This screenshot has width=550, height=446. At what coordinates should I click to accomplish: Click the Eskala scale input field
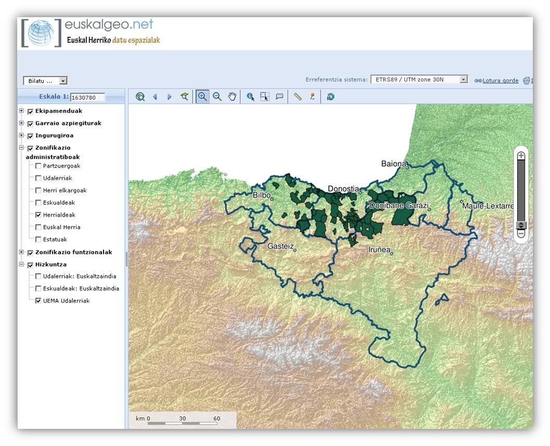tap(87, 97)
